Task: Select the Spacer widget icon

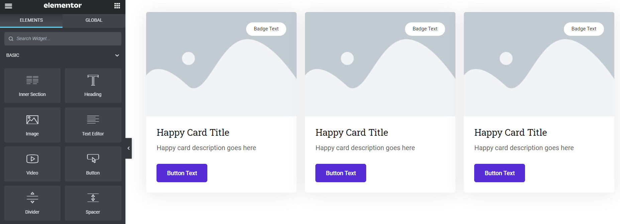Action: 93,203
